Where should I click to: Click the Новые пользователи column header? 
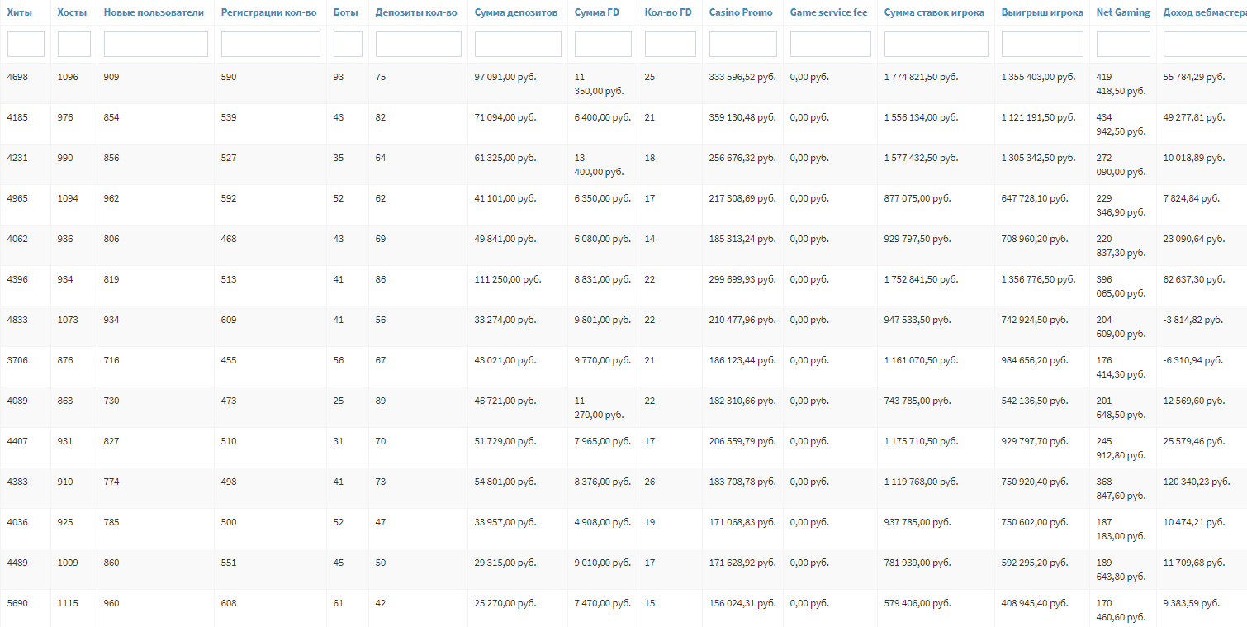[x=154, y=12]
